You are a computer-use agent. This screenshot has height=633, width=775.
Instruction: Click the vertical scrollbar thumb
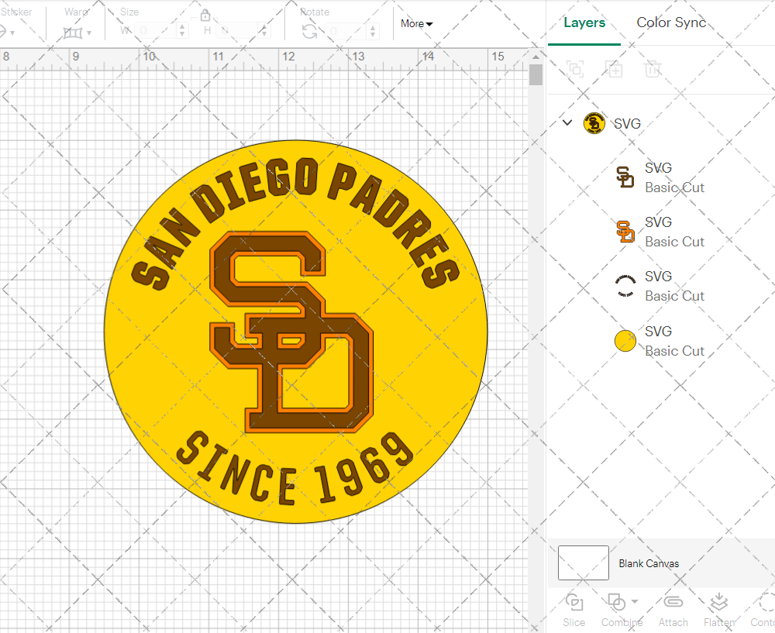536,74
